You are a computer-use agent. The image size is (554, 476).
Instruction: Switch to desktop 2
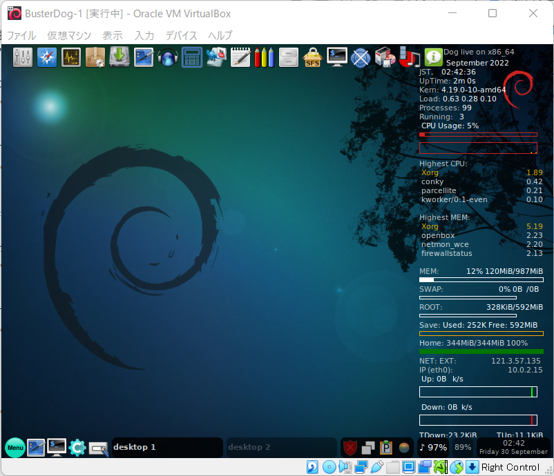coord(282,447)
